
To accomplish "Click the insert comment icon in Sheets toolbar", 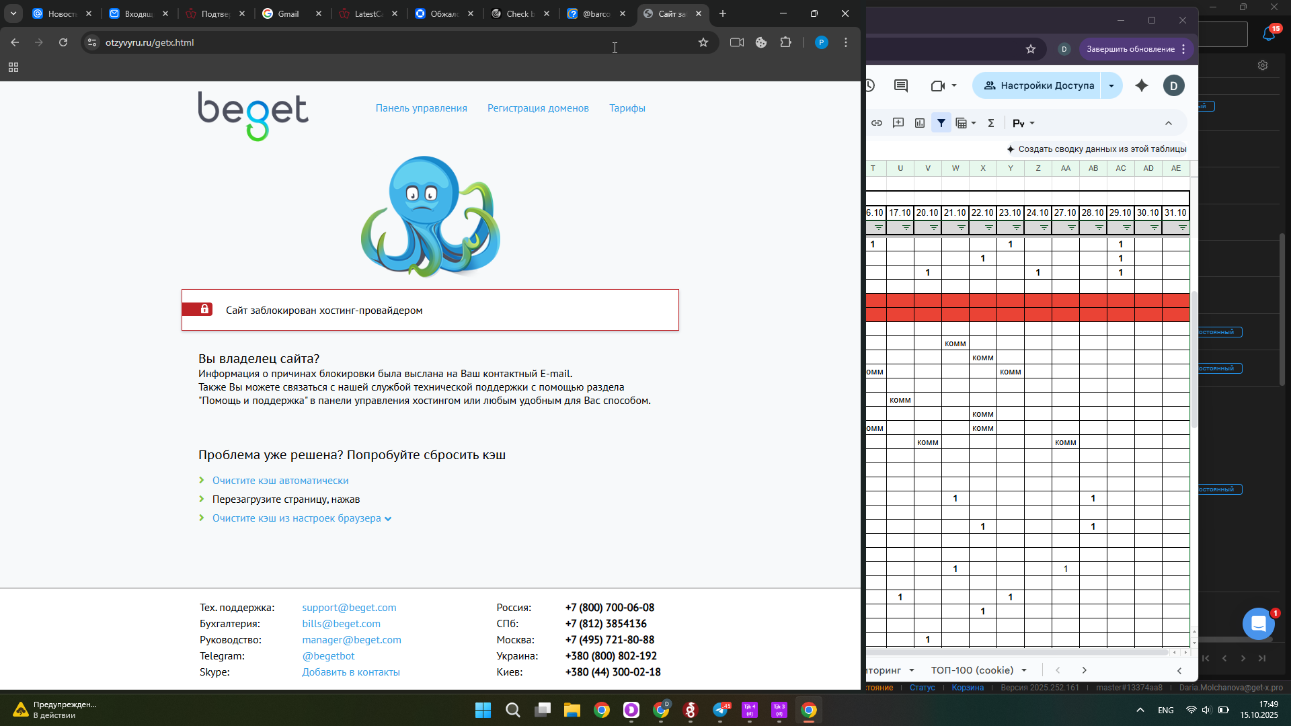I will pyautogui.click(x=898, y=123).
